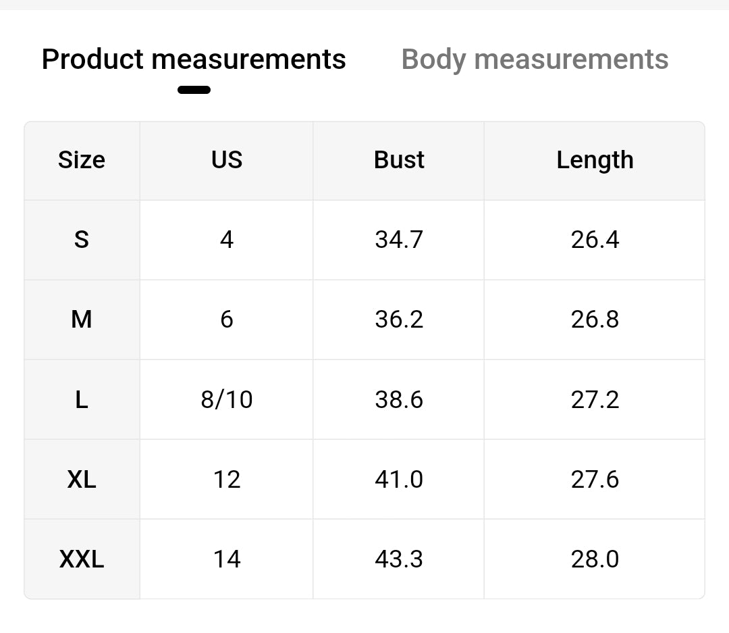Select the S size row label
The image size is (729, 633).
tap(82, 240)
